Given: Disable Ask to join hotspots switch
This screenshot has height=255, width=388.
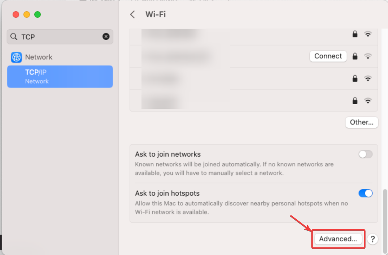Looking at the screenshot, I should (366, 193).
